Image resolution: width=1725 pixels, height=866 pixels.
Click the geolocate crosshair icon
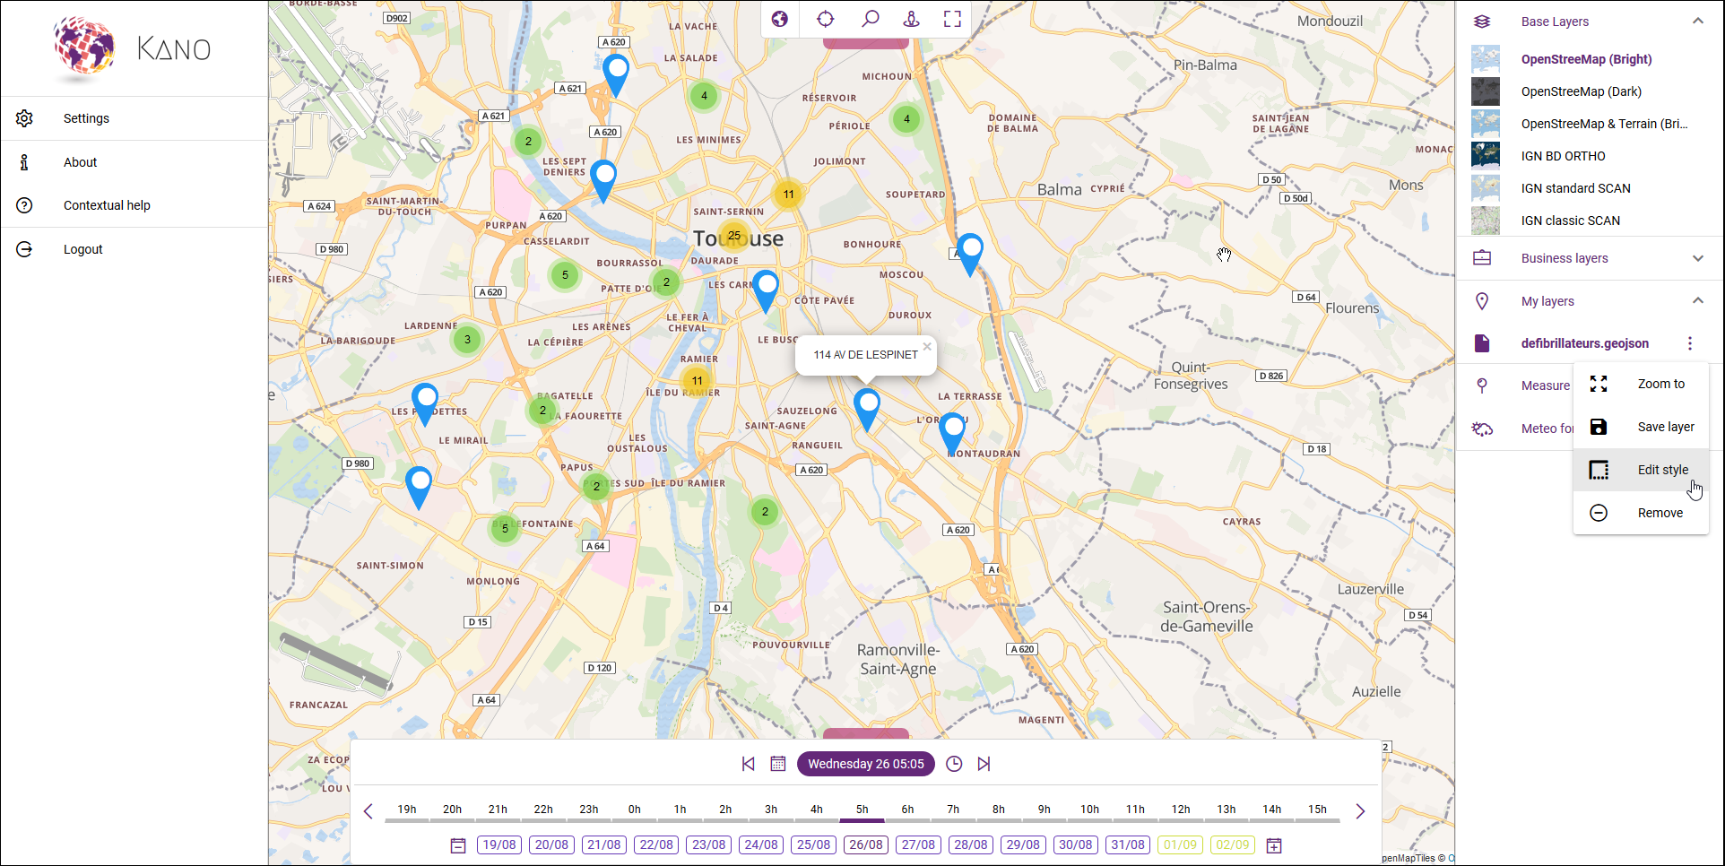pyautogui.click(x=825, y=19)
